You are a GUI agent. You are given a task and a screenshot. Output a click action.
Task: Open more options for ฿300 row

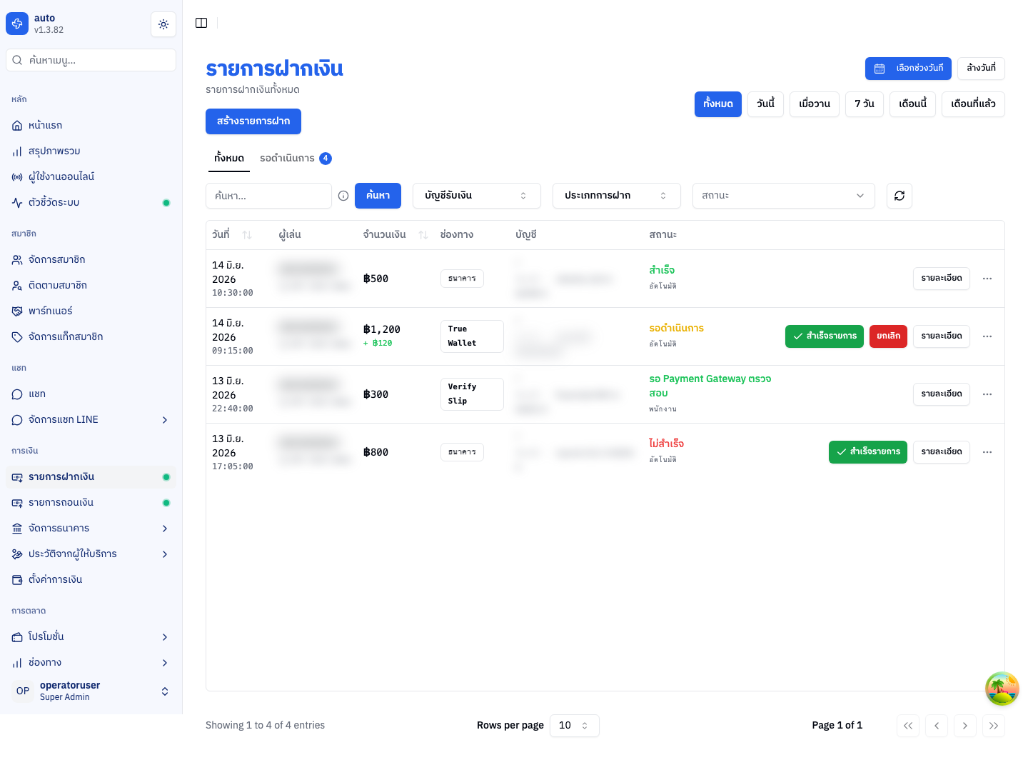[x=987, y=394]
